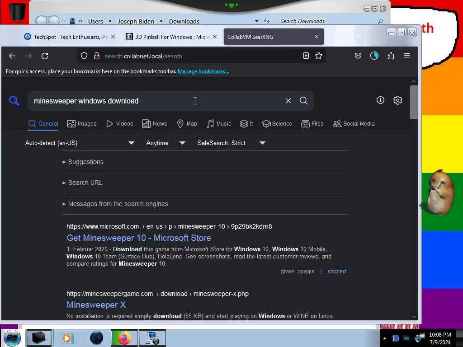Image resolution: width=463 pixels, height=347 pixels.
Task: Open SearXNG preferences gear icon
Action: click(397, 100)
